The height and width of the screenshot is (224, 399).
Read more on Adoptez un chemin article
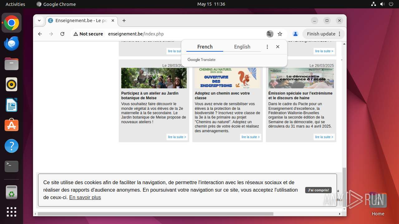pos(251,137)
